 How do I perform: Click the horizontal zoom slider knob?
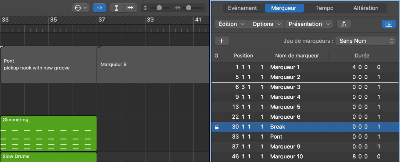[188, 8]
